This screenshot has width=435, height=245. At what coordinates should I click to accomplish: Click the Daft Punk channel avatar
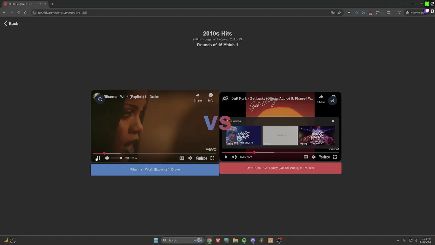(x=225, y=98)
